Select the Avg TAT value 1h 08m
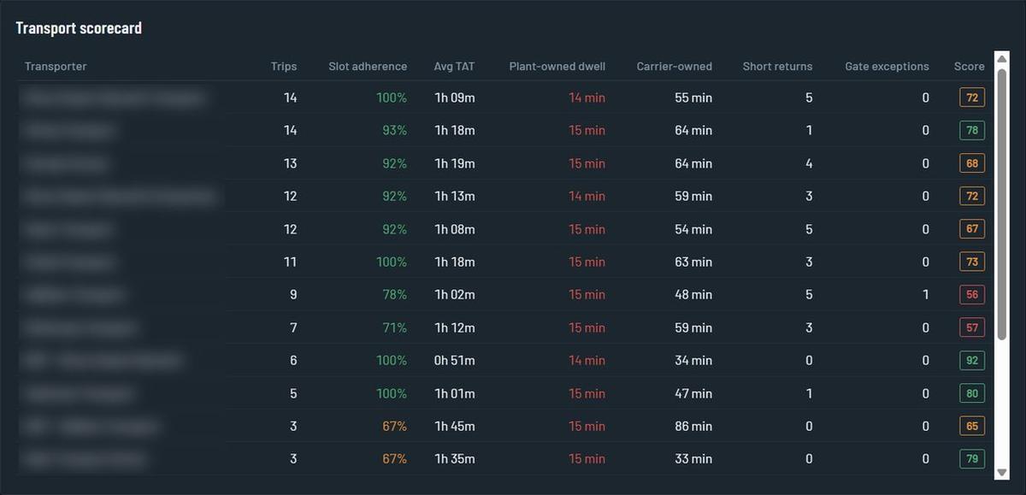Viewport: 1026px width, 495px height. [x=454, y=229]
